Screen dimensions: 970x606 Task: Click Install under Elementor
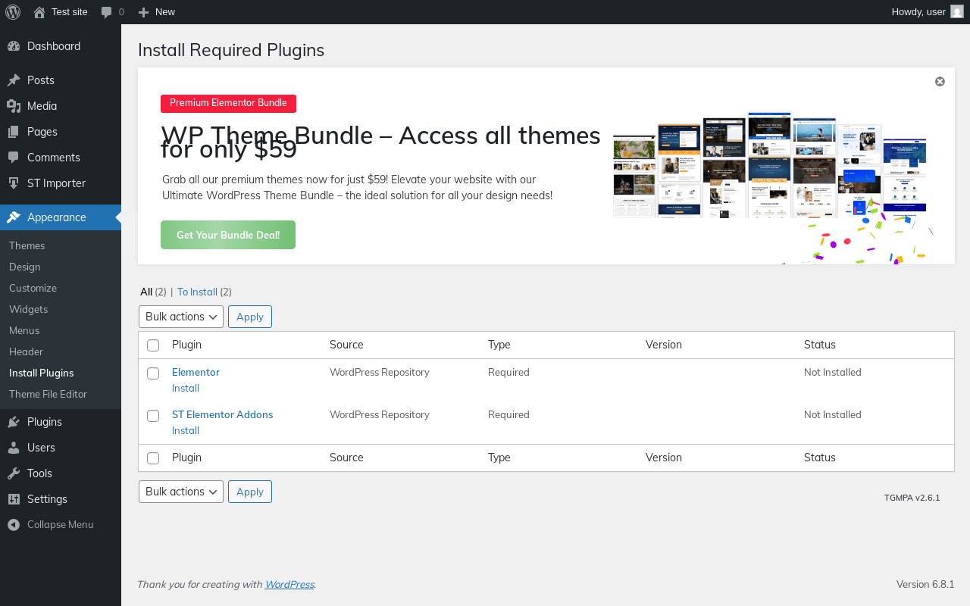tap(186, 388)
